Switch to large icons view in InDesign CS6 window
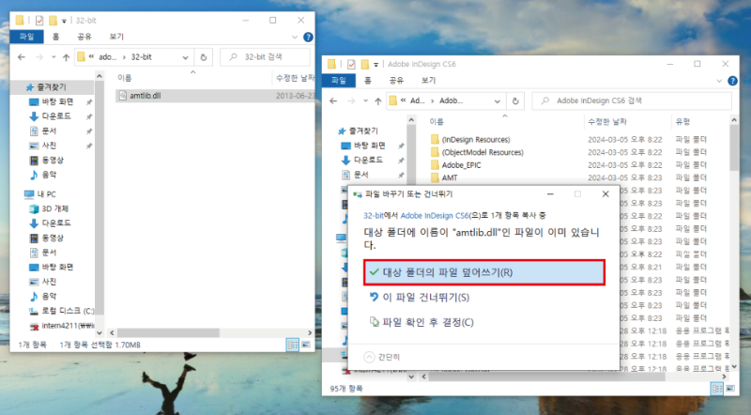Image resolution: width=751 pixels, height=415 pixels. coord(730,389)
